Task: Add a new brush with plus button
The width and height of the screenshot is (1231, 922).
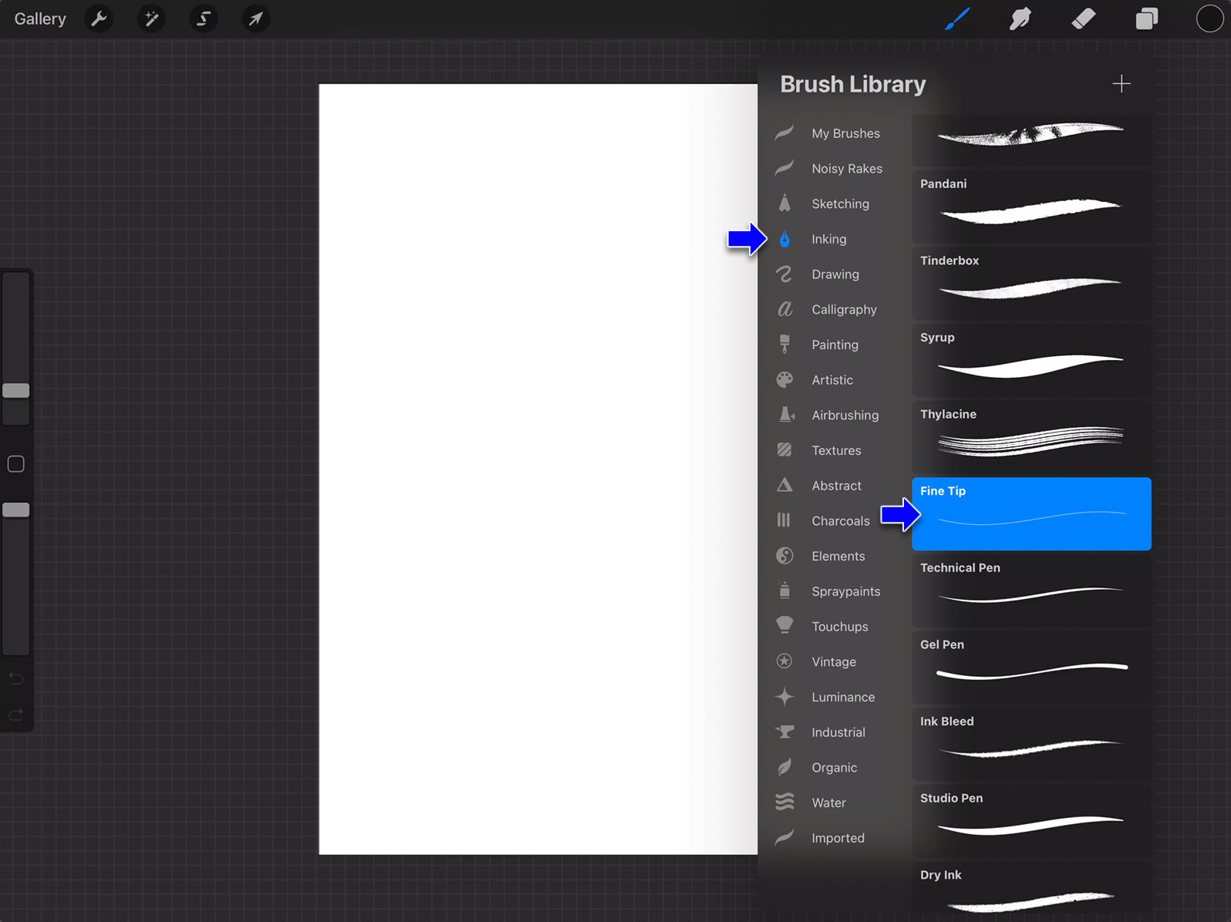Action: (1121, 83)
